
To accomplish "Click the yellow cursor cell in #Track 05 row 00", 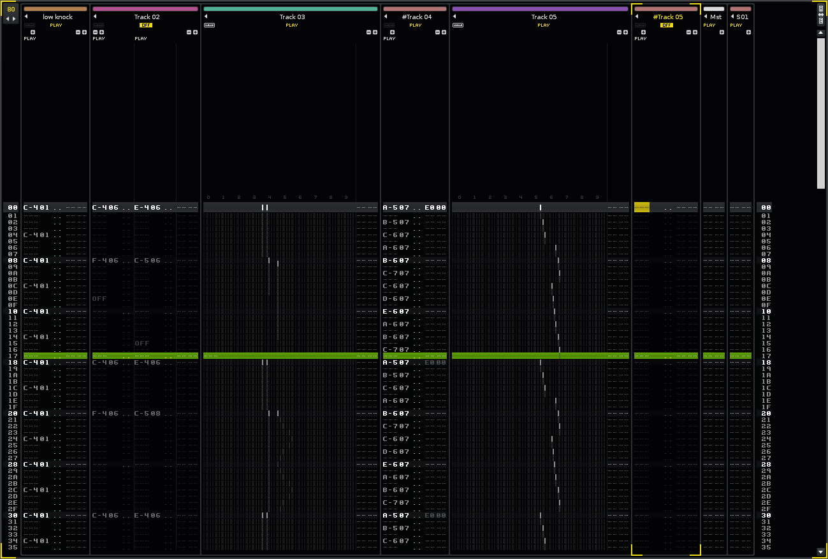I will point(642,207).
